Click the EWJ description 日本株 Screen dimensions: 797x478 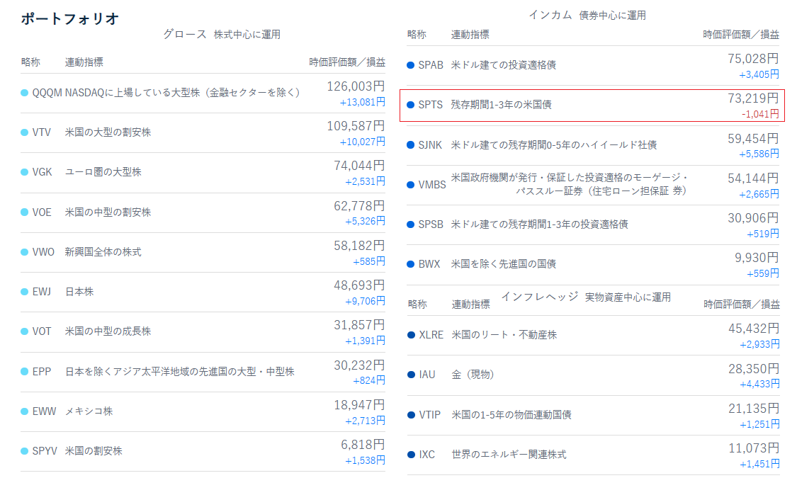[x=79, y=292]
